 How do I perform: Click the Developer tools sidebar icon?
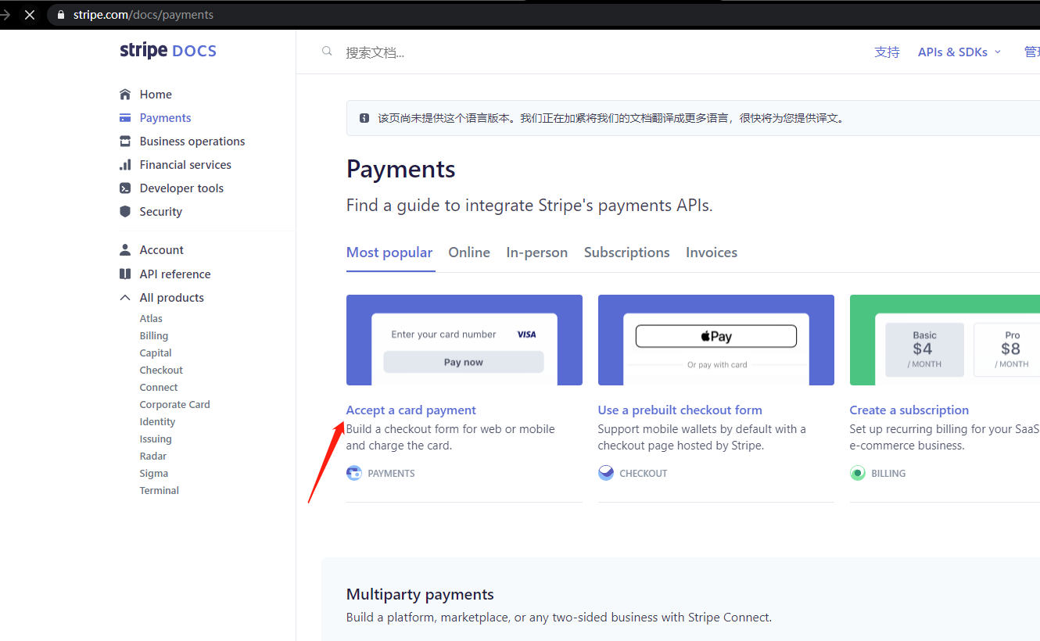pyautogui.click(x=125, y=188)
